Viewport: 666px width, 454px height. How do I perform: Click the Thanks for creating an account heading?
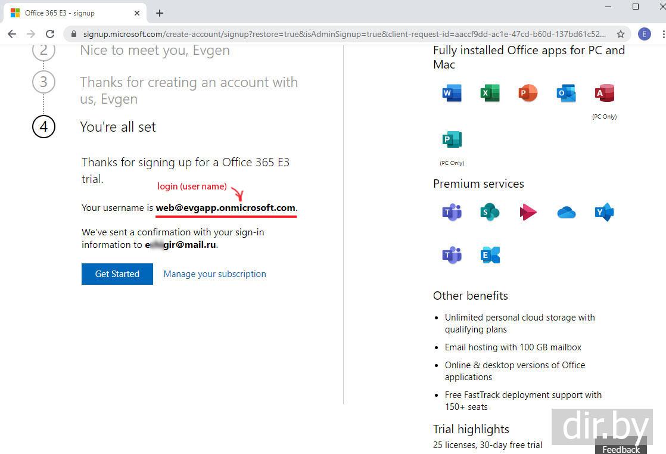coord(189,91)
